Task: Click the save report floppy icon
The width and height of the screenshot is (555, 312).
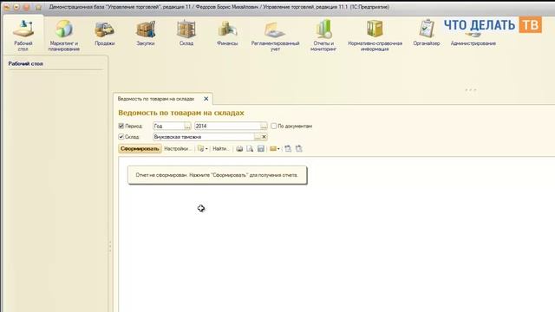Action: (x=261, y=149)
